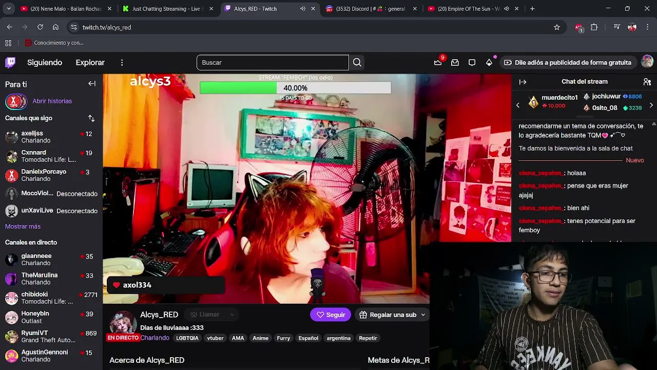Open the Explorar section
The width and height of the screenshot is (657, 370).
point(90,63)
